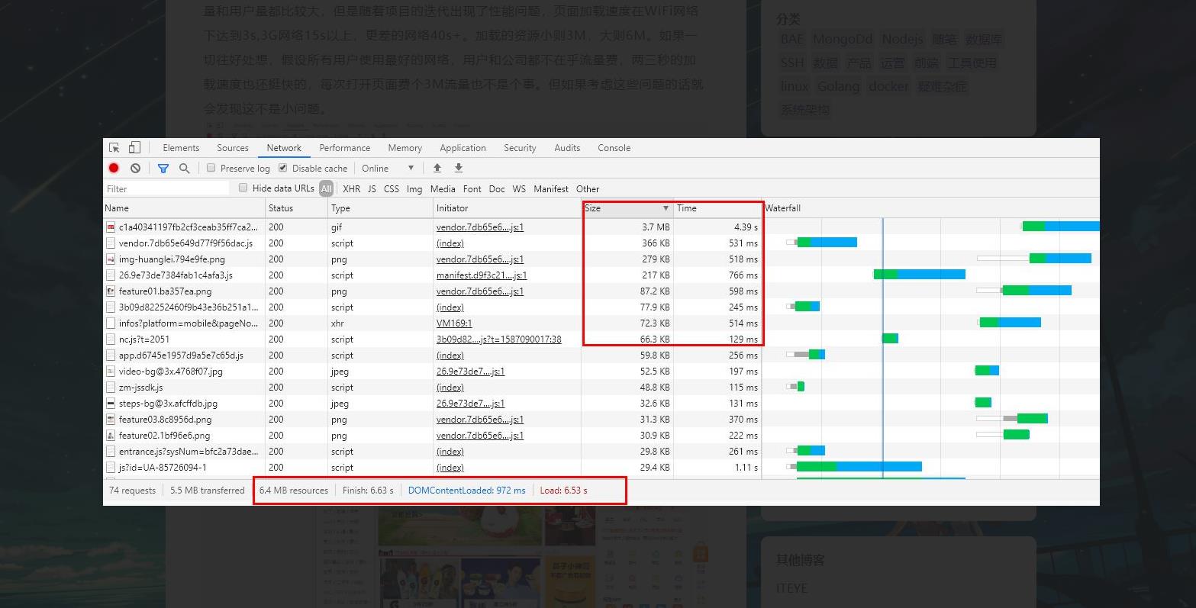Screen dimensions: 1196x608
Task: Enable the Preserve log checkbox
Action: coord(211,168)
